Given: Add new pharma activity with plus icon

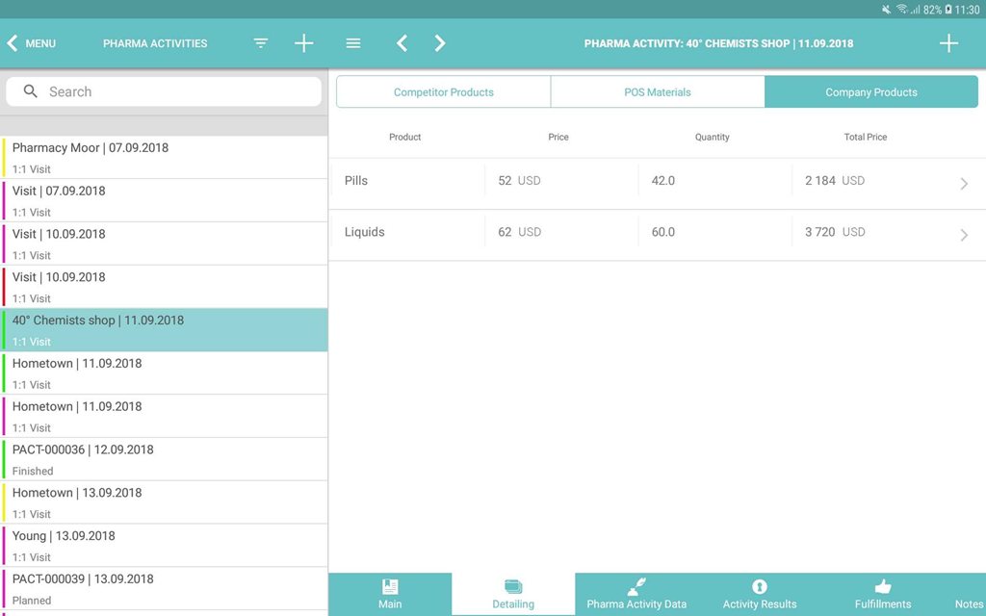Looking at the screenshot, I should coord(303,43).
